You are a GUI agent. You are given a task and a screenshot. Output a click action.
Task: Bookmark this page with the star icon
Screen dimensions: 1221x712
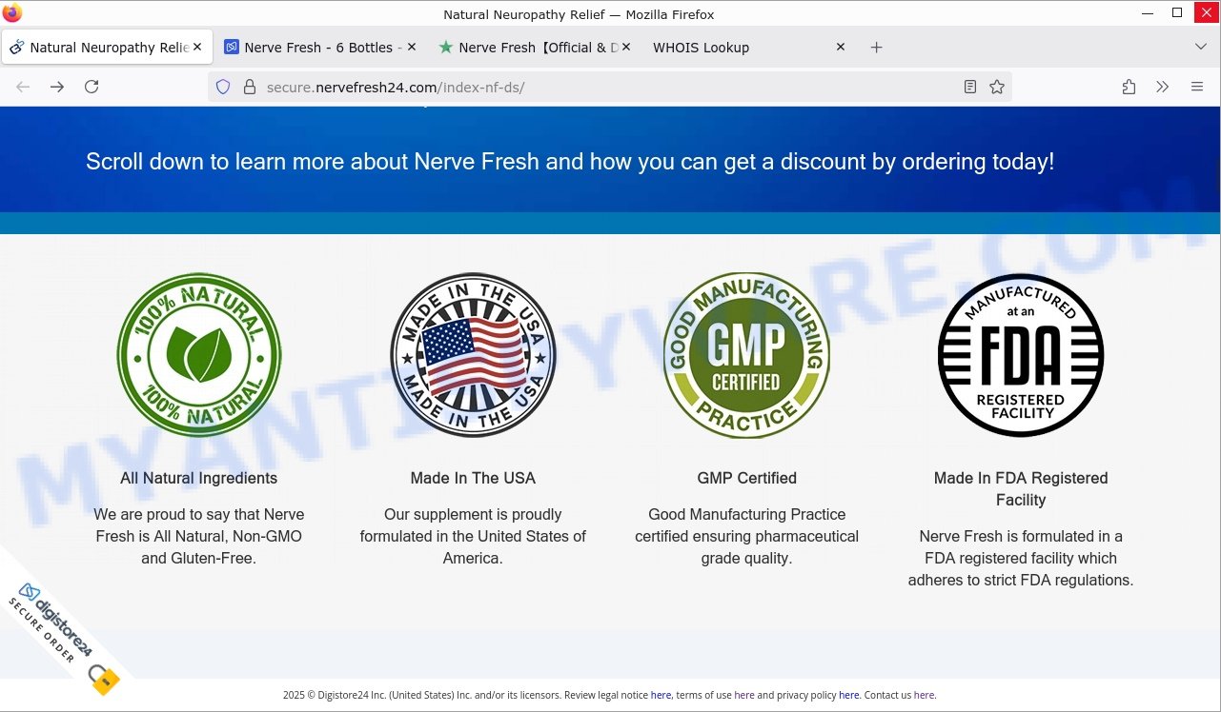pos(997,87)
